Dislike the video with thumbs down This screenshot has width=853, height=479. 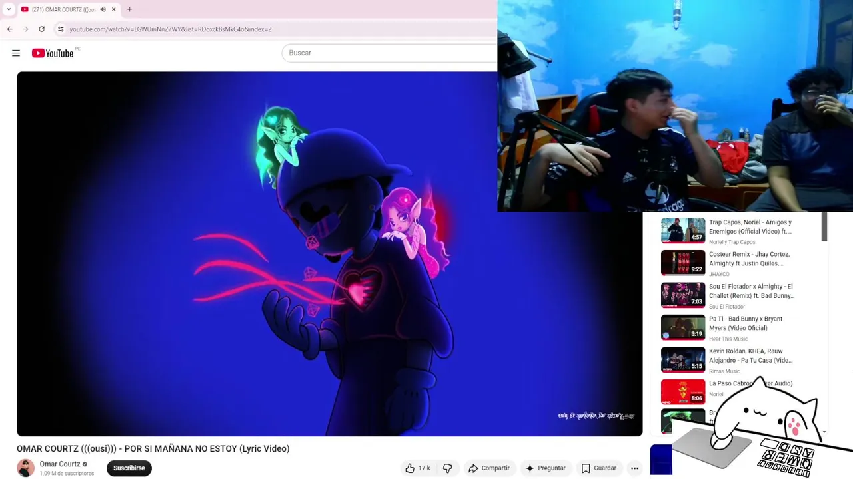click(x=448, y=468)
